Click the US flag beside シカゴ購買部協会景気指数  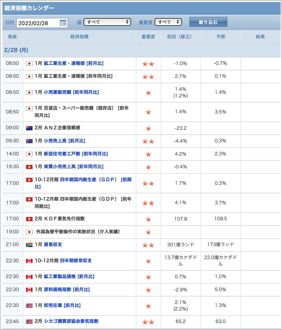(x=29, y=321)
